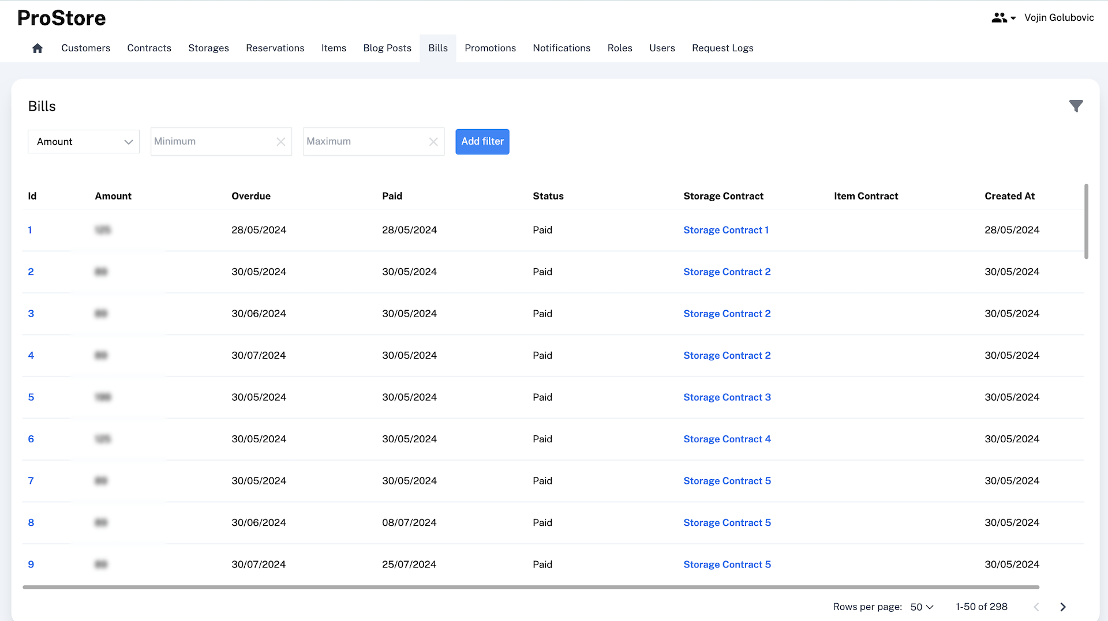Screen dimensions: 1108x621
Task: Select the Bills tab
Action: (x=438, y=48)
